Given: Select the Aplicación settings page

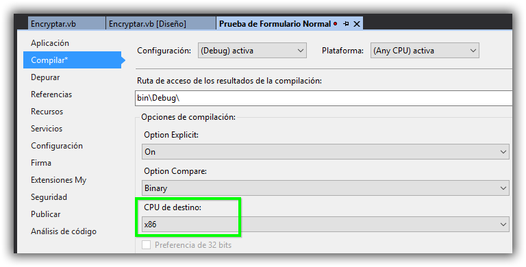Looking at the screenshot, I should coord(50,43).
